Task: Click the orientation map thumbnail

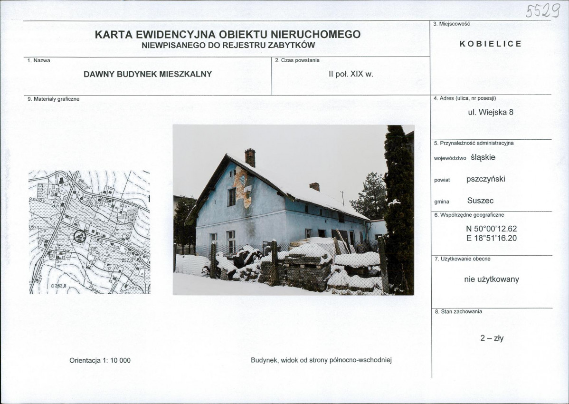Action: [89, 232]
